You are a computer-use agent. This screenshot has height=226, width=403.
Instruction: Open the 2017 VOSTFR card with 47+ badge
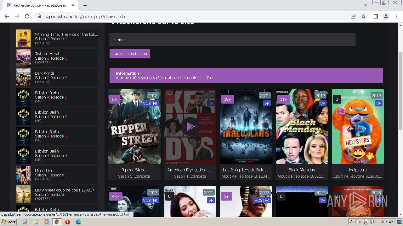pos(134,202)
